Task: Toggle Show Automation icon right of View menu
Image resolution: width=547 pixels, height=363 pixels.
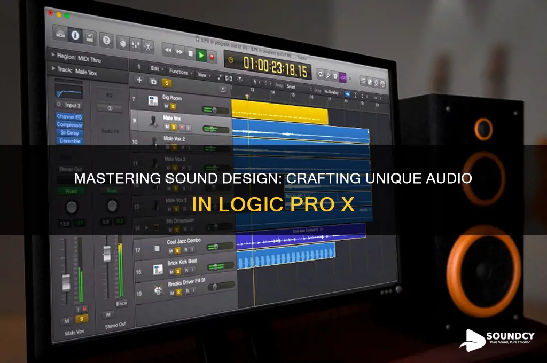Action: [220, 77]
